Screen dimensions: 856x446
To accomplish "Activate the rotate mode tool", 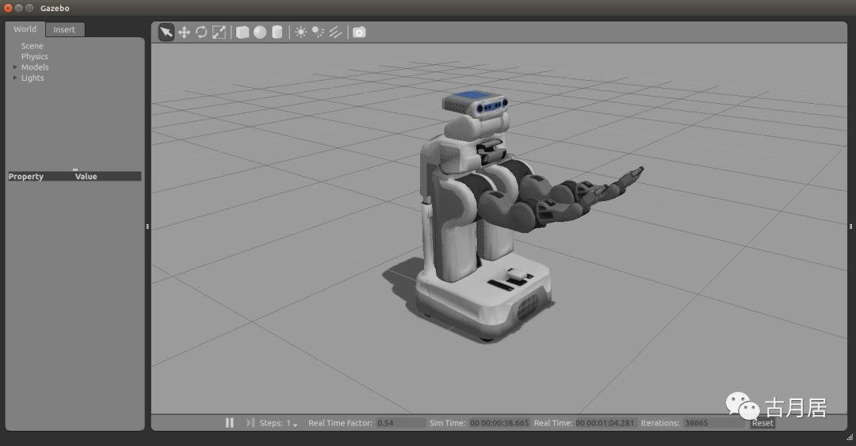I will click(201, 32).
